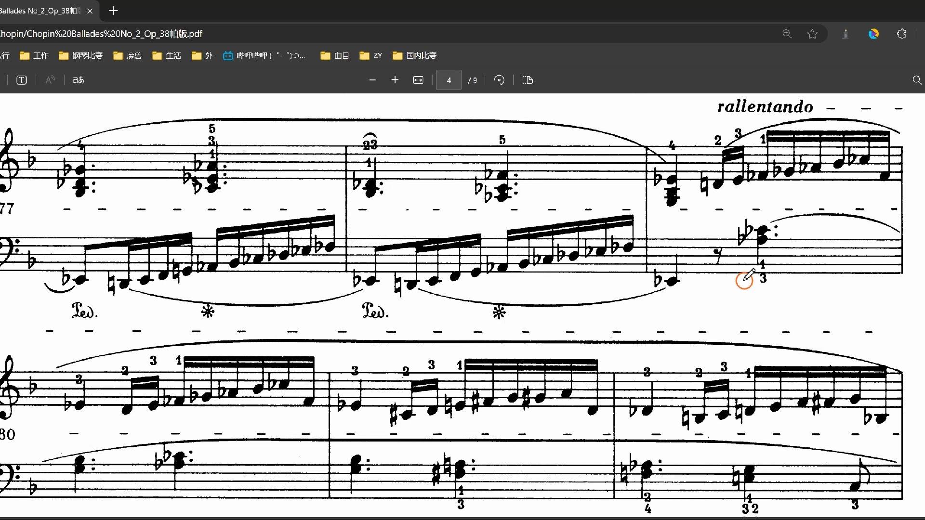Open the 钢琴比赛 bookmarks folder

(x=81, y=55)
